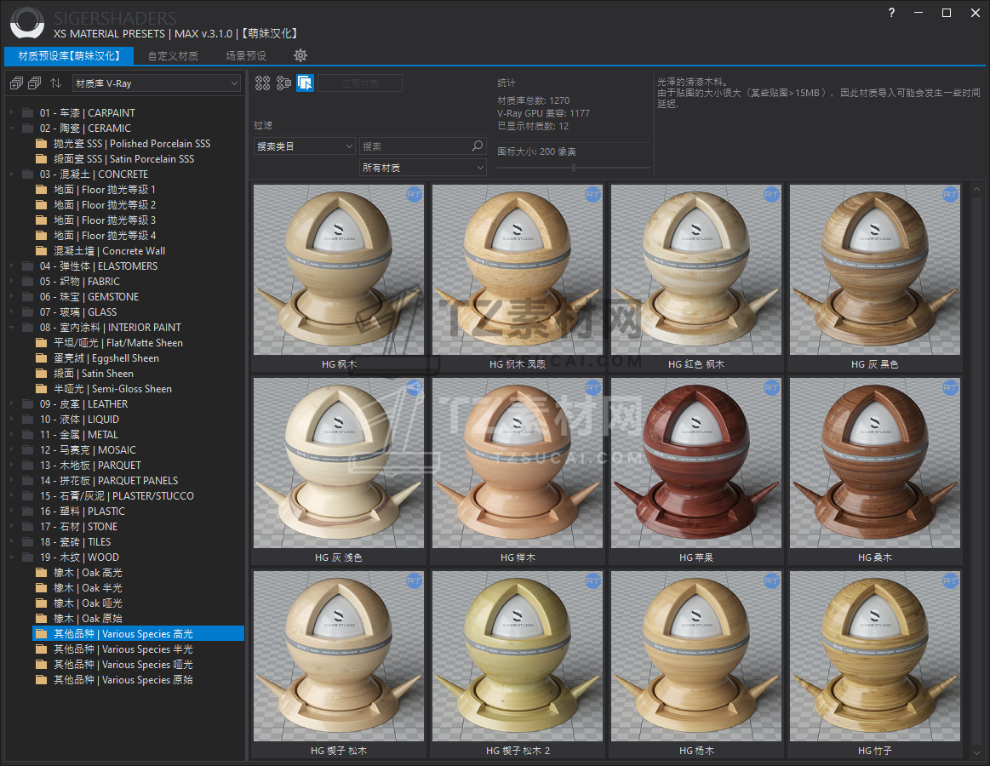This screenshot has height=766, width=990.
Task: Click folder icon of 17 - 石材 | STONE
Action: pos(28,527)
